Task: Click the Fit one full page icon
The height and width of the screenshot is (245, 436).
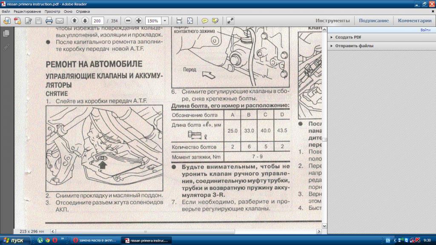Action: (190, 21)
